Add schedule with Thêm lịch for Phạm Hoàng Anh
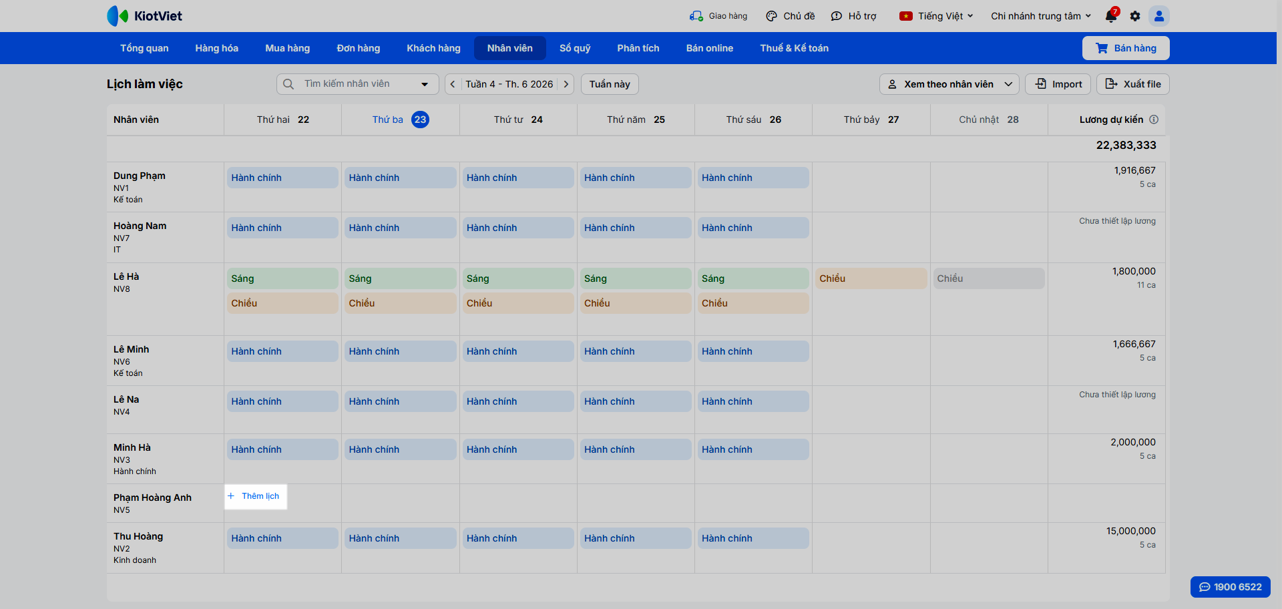The image size is (1282, 609). (x=256, y=497)
